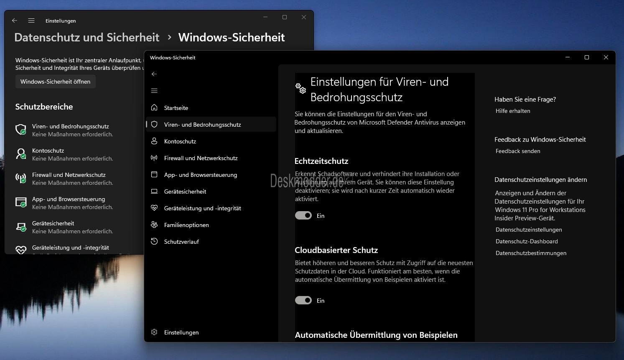
Task: Click the gear icon beside Einstellungen at bottom
Action: coord(154,332)
